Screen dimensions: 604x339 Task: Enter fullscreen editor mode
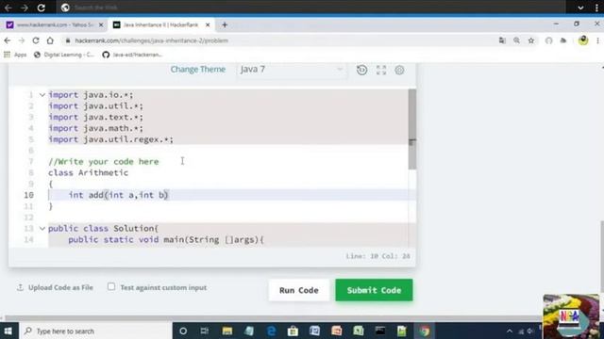click(381, 70)
